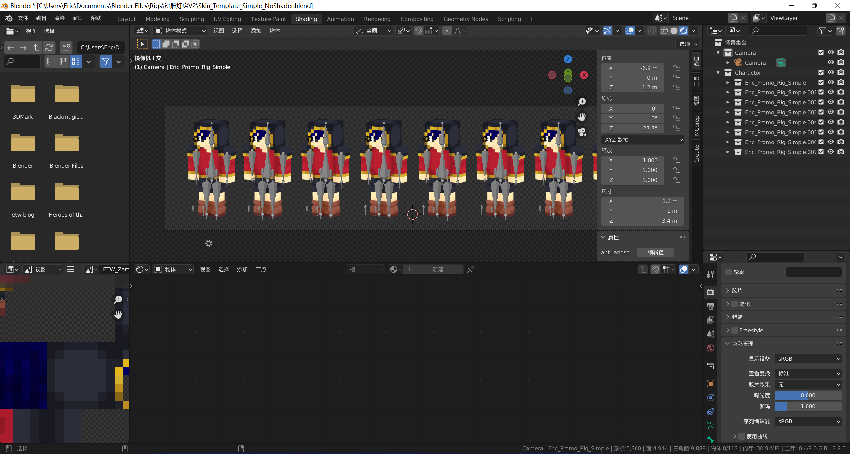The image size is (850, 454).
Task: Toggle X-ray display icon
Action: [652, 31]
